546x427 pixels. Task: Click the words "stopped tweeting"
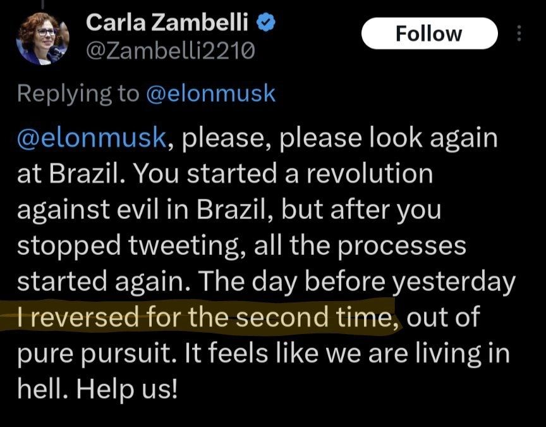[x=130, y=247]
